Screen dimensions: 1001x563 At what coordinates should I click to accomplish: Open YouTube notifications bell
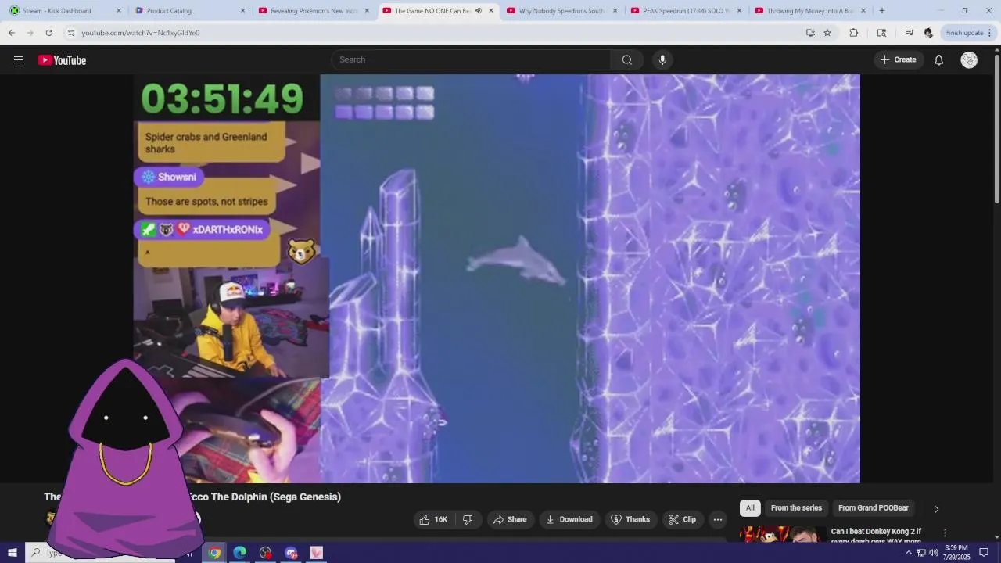click(938, 60)
